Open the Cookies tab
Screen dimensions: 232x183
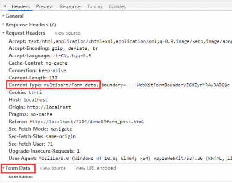click(117, 6)
